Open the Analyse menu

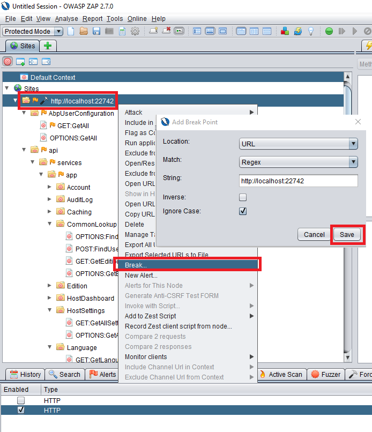click(x=66, y=19)
